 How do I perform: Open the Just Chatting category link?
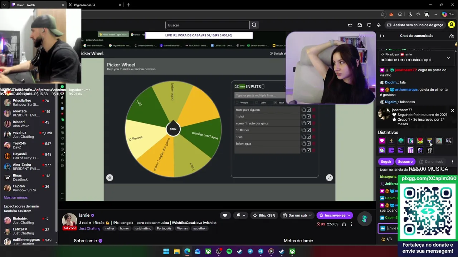(x=89, y=228)
